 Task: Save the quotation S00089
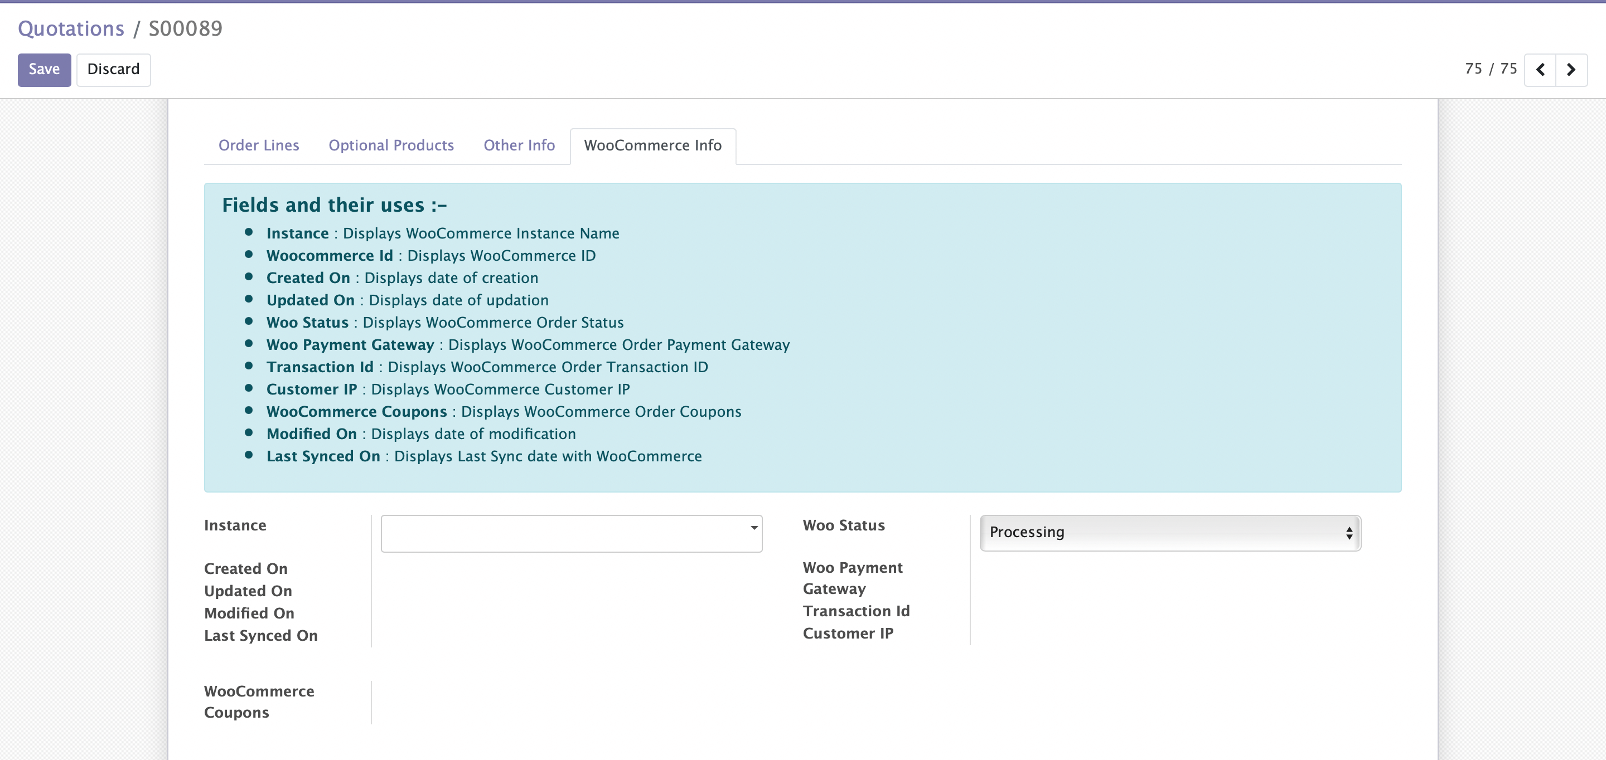pos(43,69)
